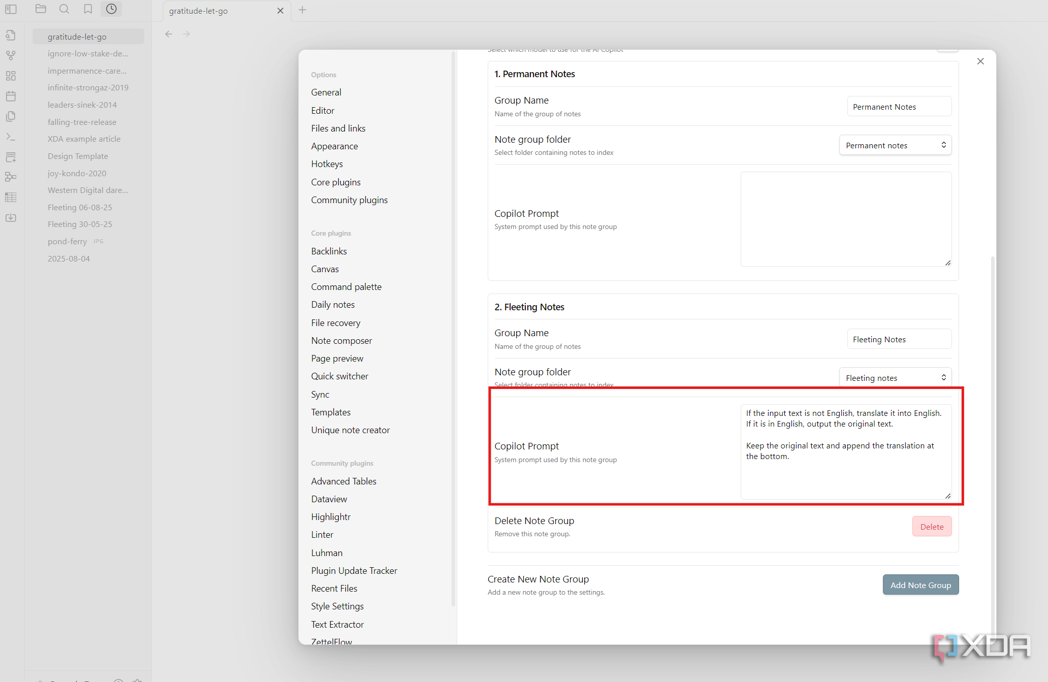Viewport: 1048px width, 682px height.
Task: Toggle the left sidebar panel icon
Action: pos(11,9)
